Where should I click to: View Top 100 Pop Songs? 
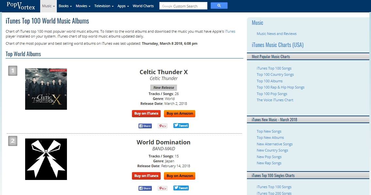[272, 94]
